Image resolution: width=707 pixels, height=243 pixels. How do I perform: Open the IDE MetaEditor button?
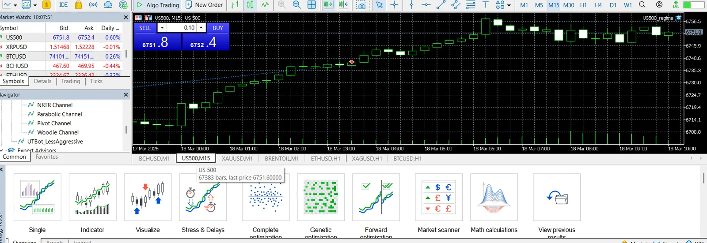[x=64, y=5]
